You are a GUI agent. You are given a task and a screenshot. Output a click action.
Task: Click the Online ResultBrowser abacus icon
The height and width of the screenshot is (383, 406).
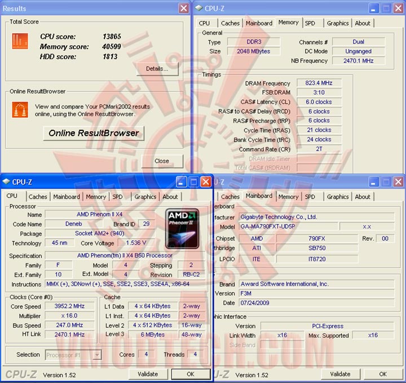click(20, 110)
